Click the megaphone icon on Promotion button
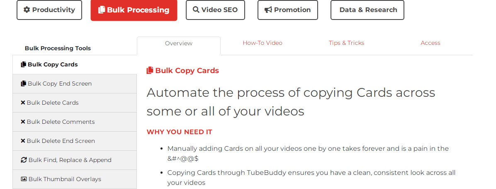 (268, 10)
